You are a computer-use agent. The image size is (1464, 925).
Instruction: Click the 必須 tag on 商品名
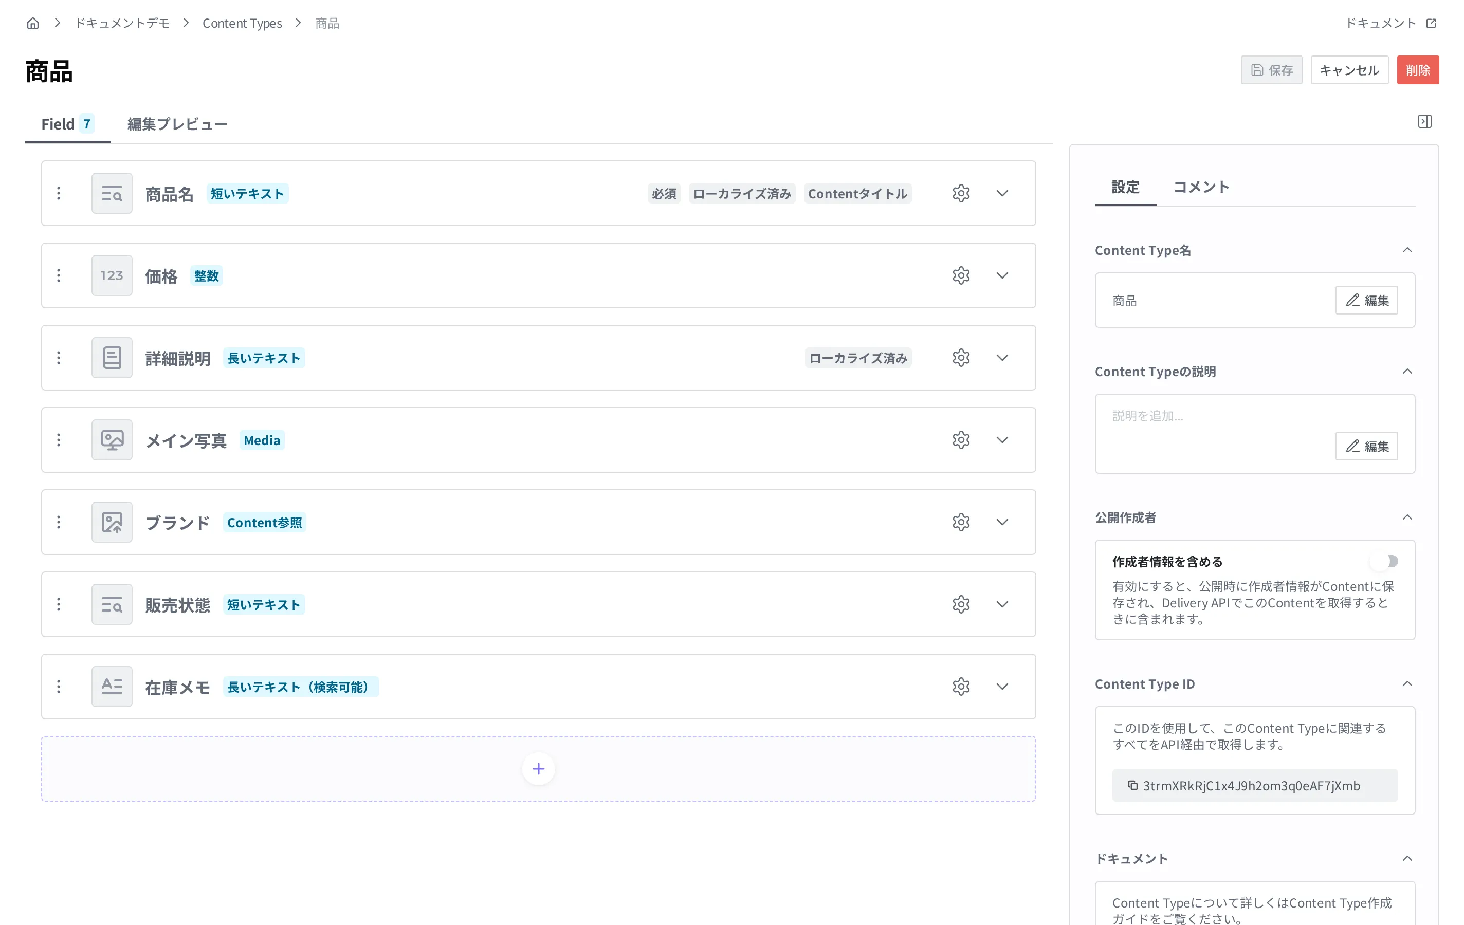(x=663, y=193)
